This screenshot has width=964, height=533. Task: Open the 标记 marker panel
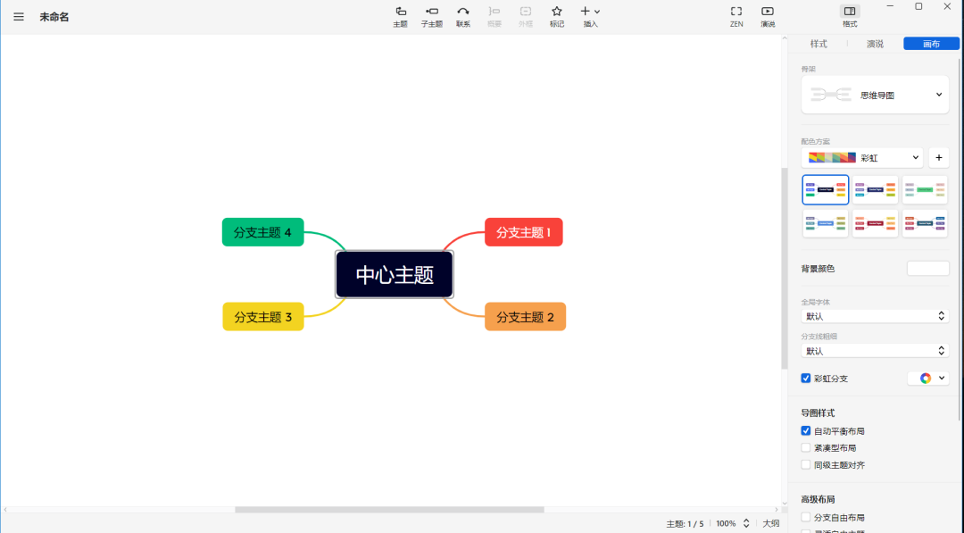556,16
